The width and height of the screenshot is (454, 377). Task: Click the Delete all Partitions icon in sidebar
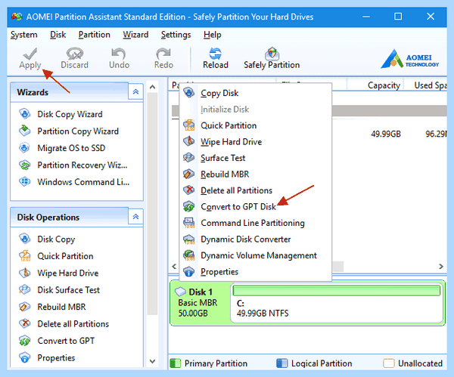(x=25, y=323)
